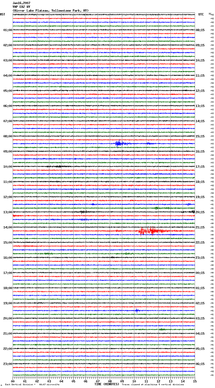Select the 08:00 MST row label

8,136
